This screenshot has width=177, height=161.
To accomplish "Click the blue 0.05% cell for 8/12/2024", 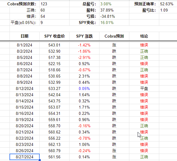I will [84, 88].
